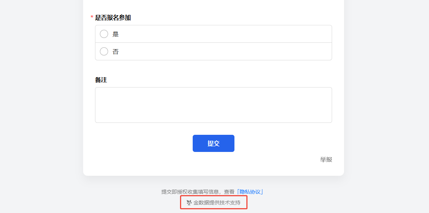
Task: Click the 金数据 sprout logo icon
Action: [x=189, y=203]
